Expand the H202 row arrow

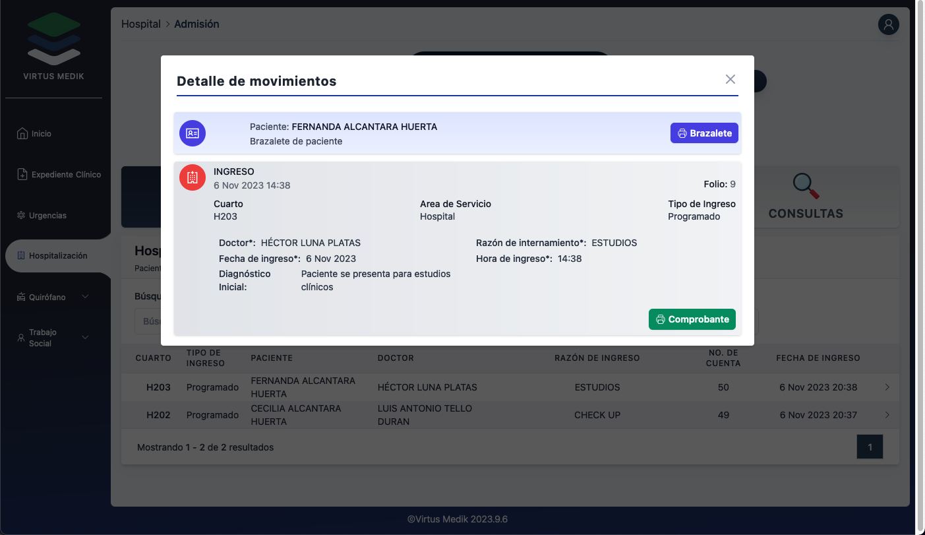pos(887,415)
